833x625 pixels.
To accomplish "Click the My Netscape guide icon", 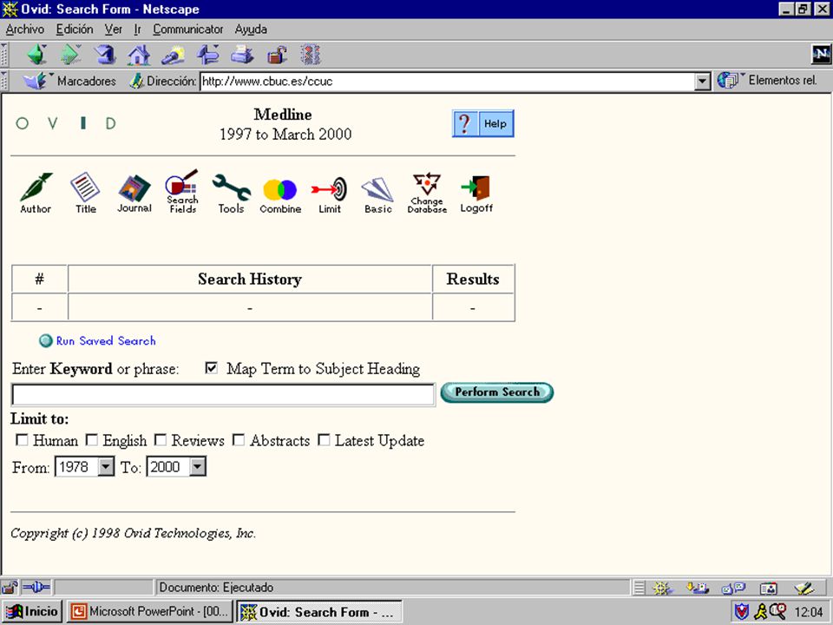I will [207, 54].
